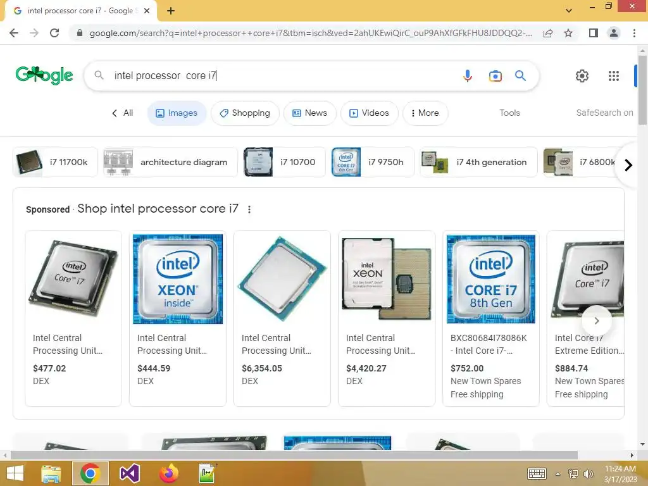
Task: Click the vertical scrollbar thumb
Action: [x=642, y=89]
